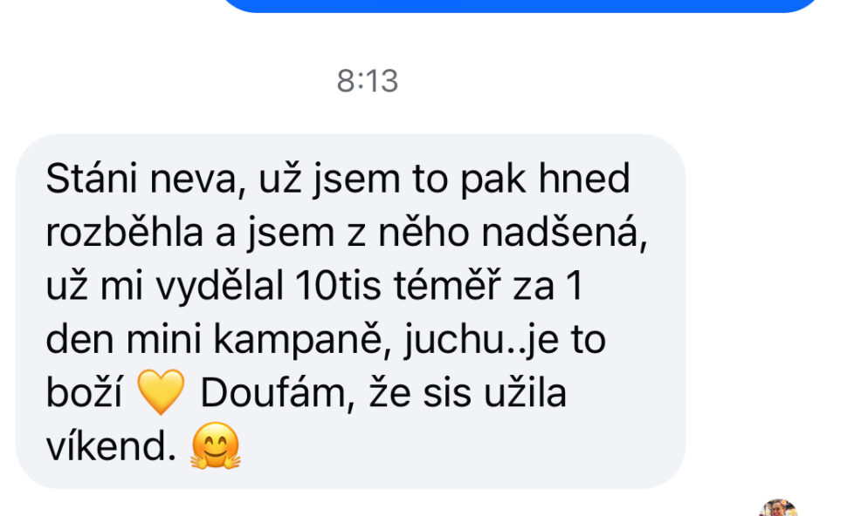The height and width of the screenshot is (516, 847).
Task: Click the text '10tis' in the message
Action: (338, 285)
